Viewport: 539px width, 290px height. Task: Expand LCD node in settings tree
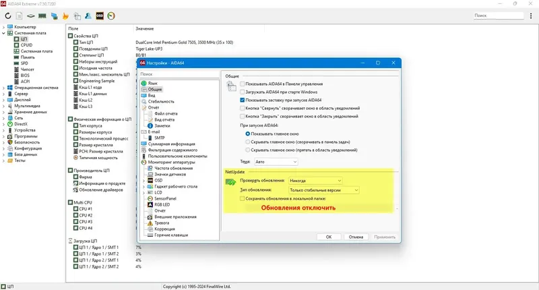pos(144,193)
